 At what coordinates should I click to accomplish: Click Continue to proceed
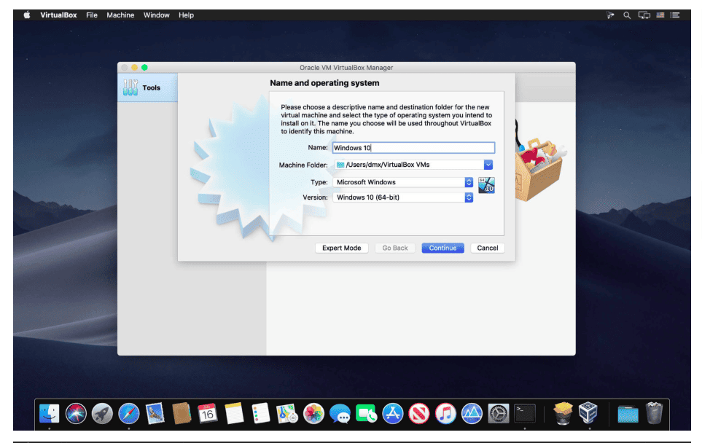[x=442, y=248]
